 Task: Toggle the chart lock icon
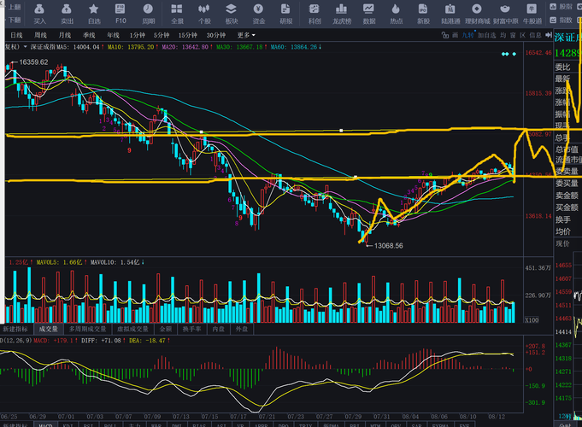(x=445, y=35)
